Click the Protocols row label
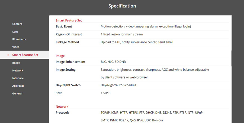 point(62,113)
